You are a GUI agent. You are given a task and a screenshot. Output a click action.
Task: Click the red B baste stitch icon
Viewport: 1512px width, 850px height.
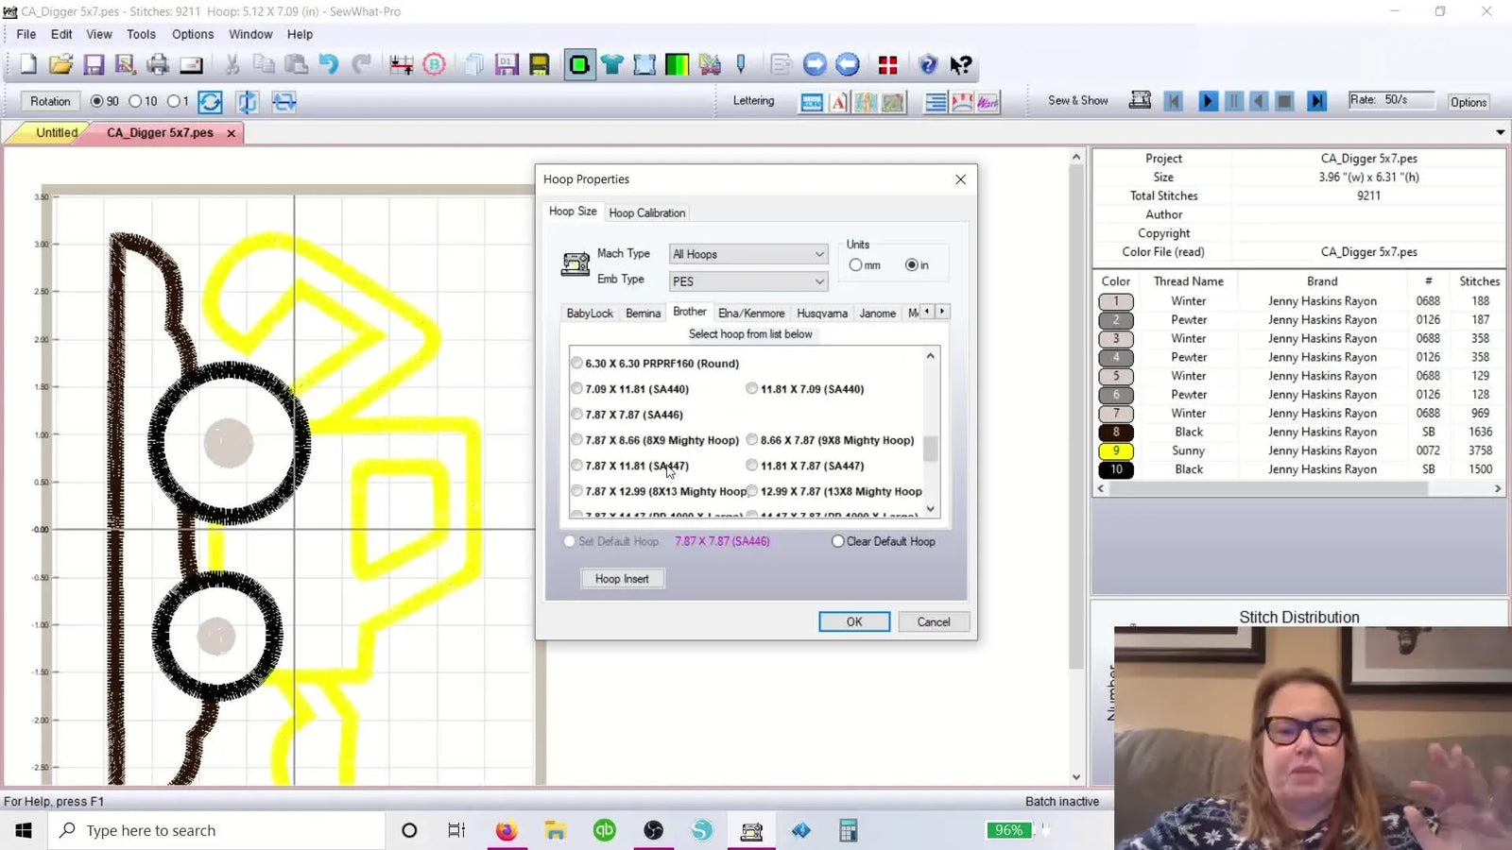(x=434, y=64)
